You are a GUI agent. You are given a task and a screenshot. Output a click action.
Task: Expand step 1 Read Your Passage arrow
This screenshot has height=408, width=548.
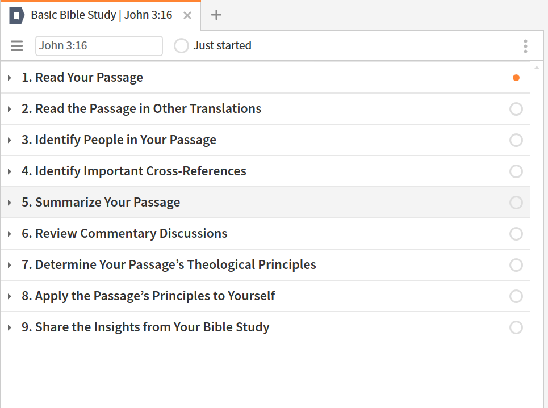[x=10, y=78]
